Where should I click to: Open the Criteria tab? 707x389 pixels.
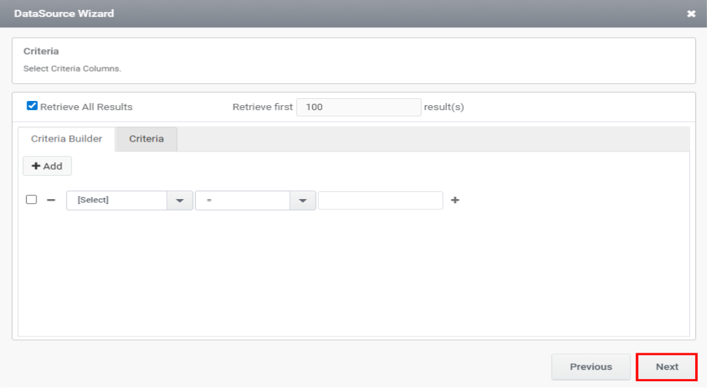[146, 139]
